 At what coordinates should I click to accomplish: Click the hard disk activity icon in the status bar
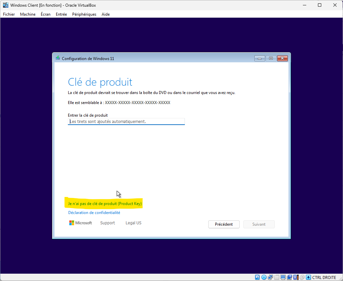click(x=257, y=277)
